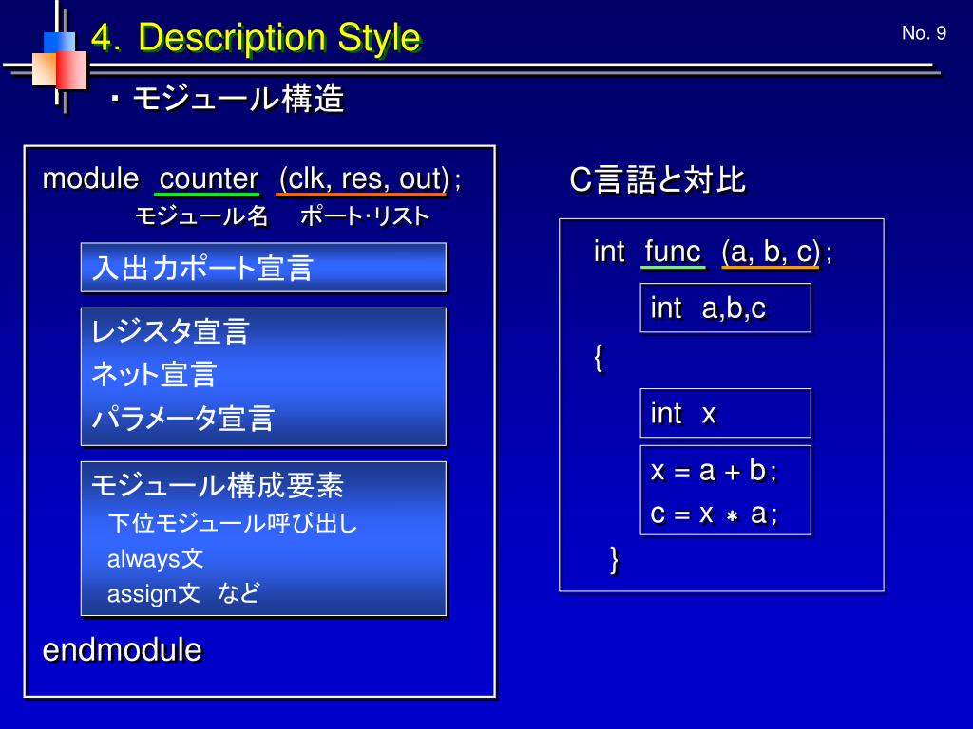Click the "int" return type before func
This screenshot has height=729, width=973.
[x=609, y=252]
